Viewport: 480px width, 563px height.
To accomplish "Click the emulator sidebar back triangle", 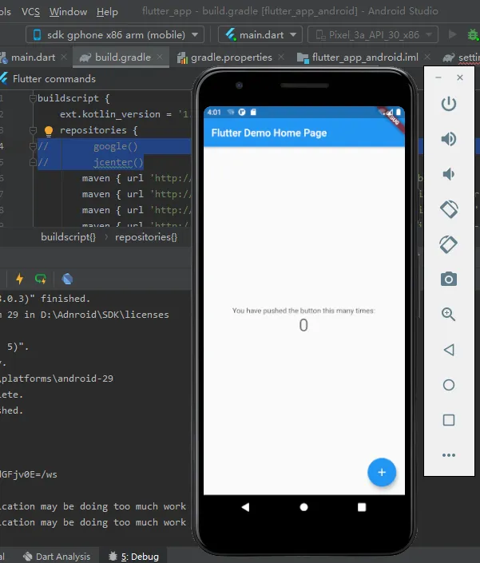I will (449, 350).
